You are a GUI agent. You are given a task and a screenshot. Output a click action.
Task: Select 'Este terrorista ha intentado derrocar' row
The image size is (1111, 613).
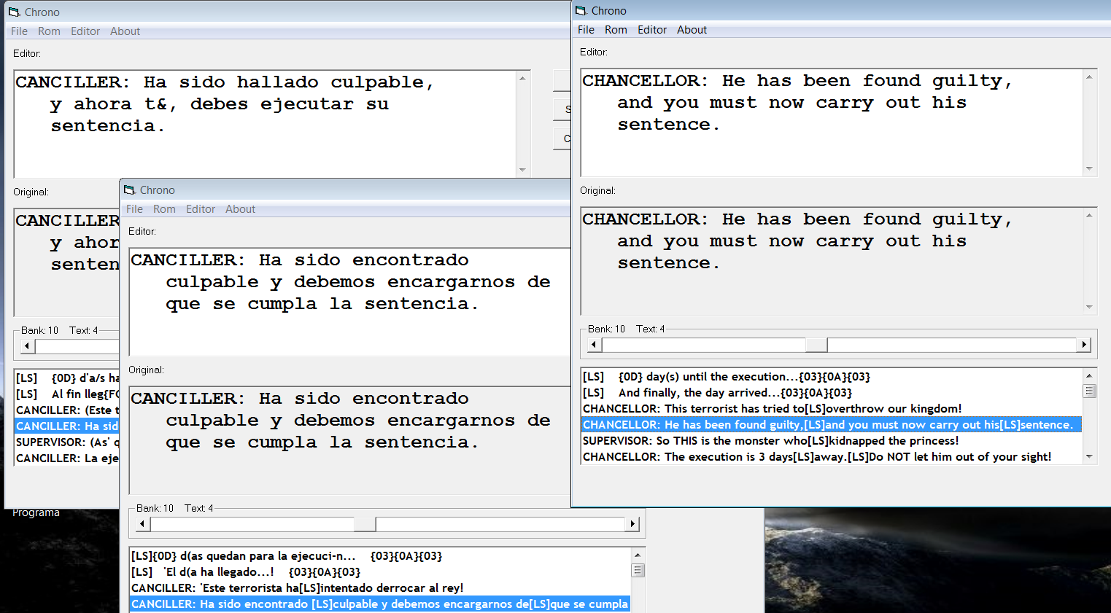[x=380, y=588]
